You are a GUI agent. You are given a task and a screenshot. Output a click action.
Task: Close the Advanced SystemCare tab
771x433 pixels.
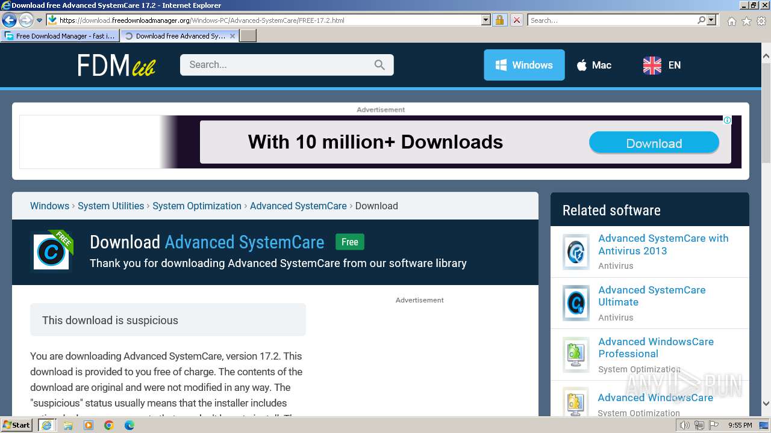point(233,36)
